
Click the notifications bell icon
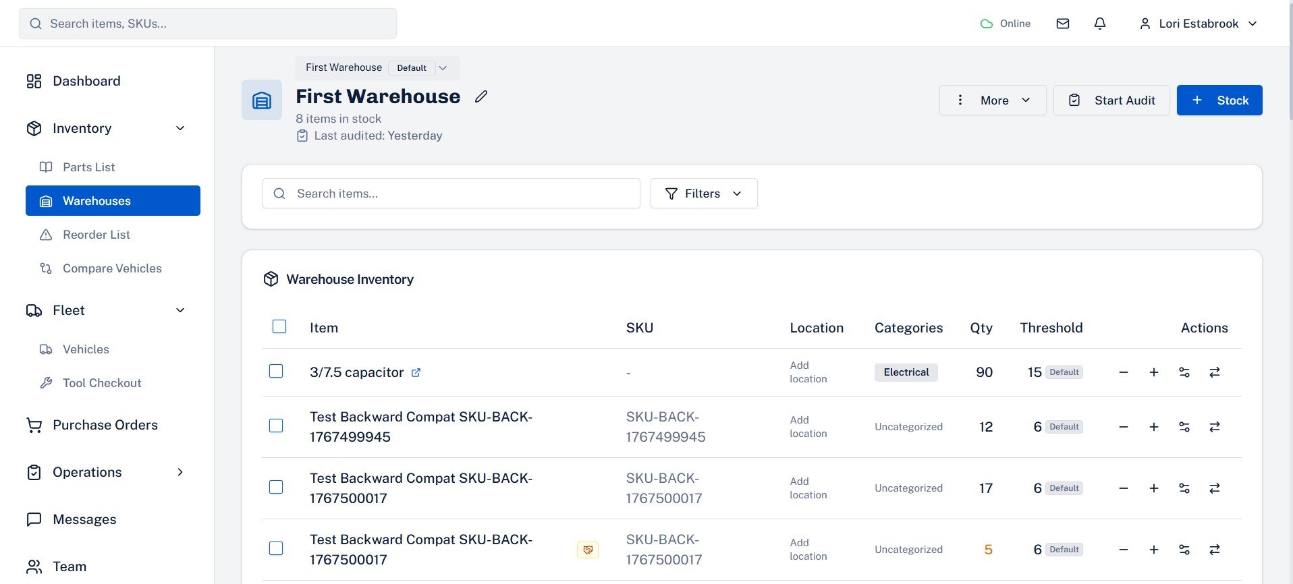tap(1099, 24)
